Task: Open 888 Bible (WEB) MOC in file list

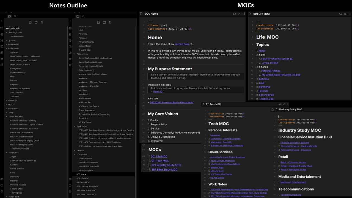Action: point(86,194)
